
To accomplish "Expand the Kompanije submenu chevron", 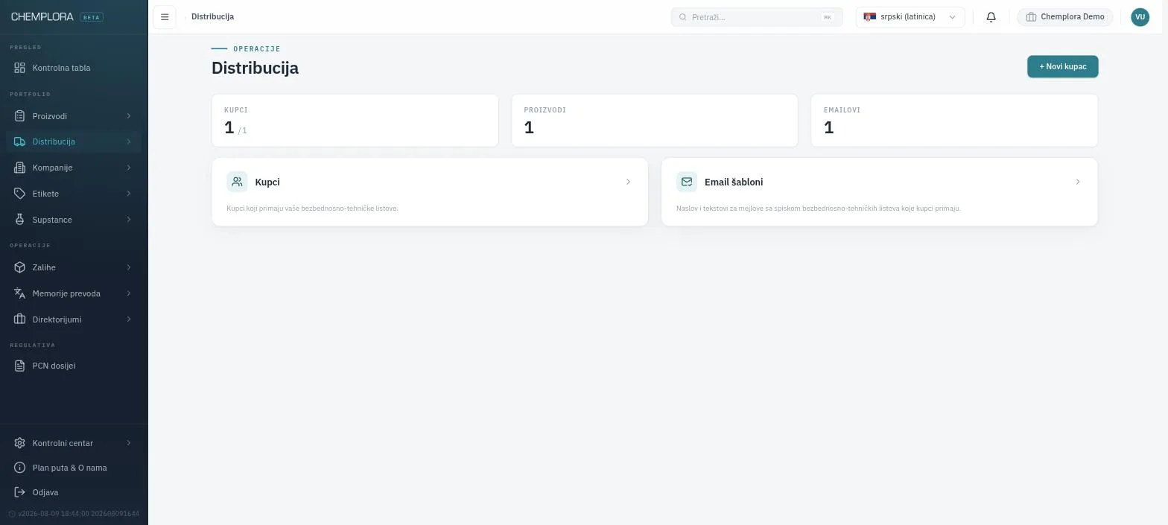I will coord(129,168).
